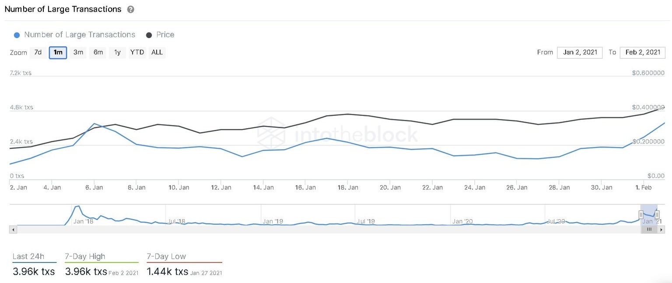The width and height of the screenshot is (672, 283).
Task: Click the To date field showing Feb 2, 2021
Action: click(x=642, y=52)
